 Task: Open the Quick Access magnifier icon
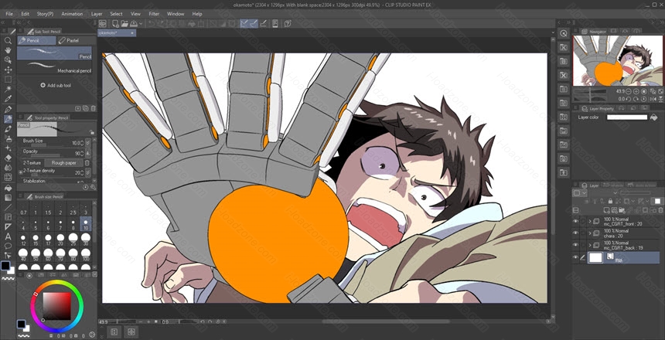pos(564,33)
